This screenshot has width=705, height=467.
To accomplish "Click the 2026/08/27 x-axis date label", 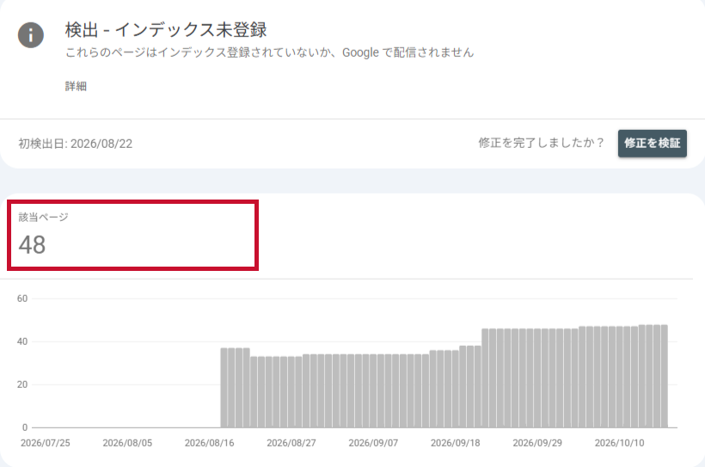I will coord(291,443).
